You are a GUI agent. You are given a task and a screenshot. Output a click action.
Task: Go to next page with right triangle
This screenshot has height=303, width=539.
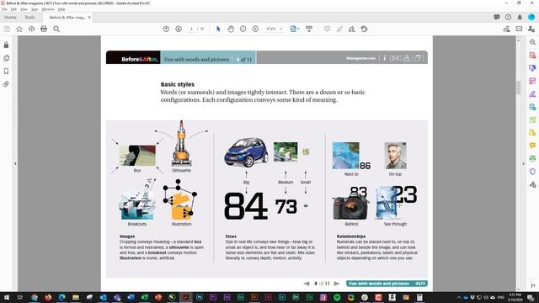(x=337, y=284)
